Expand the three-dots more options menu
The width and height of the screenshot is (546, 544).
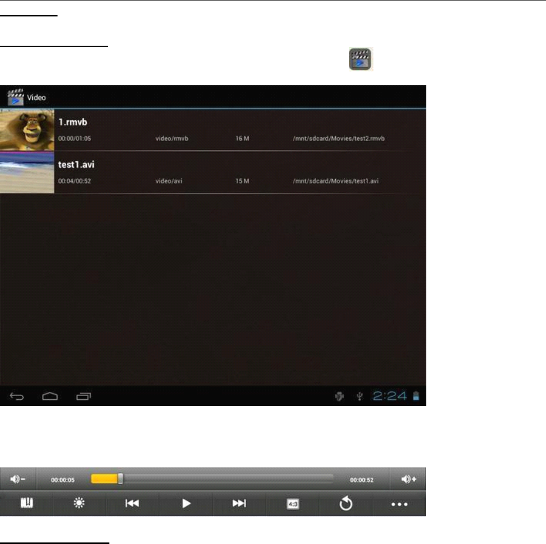399,504
